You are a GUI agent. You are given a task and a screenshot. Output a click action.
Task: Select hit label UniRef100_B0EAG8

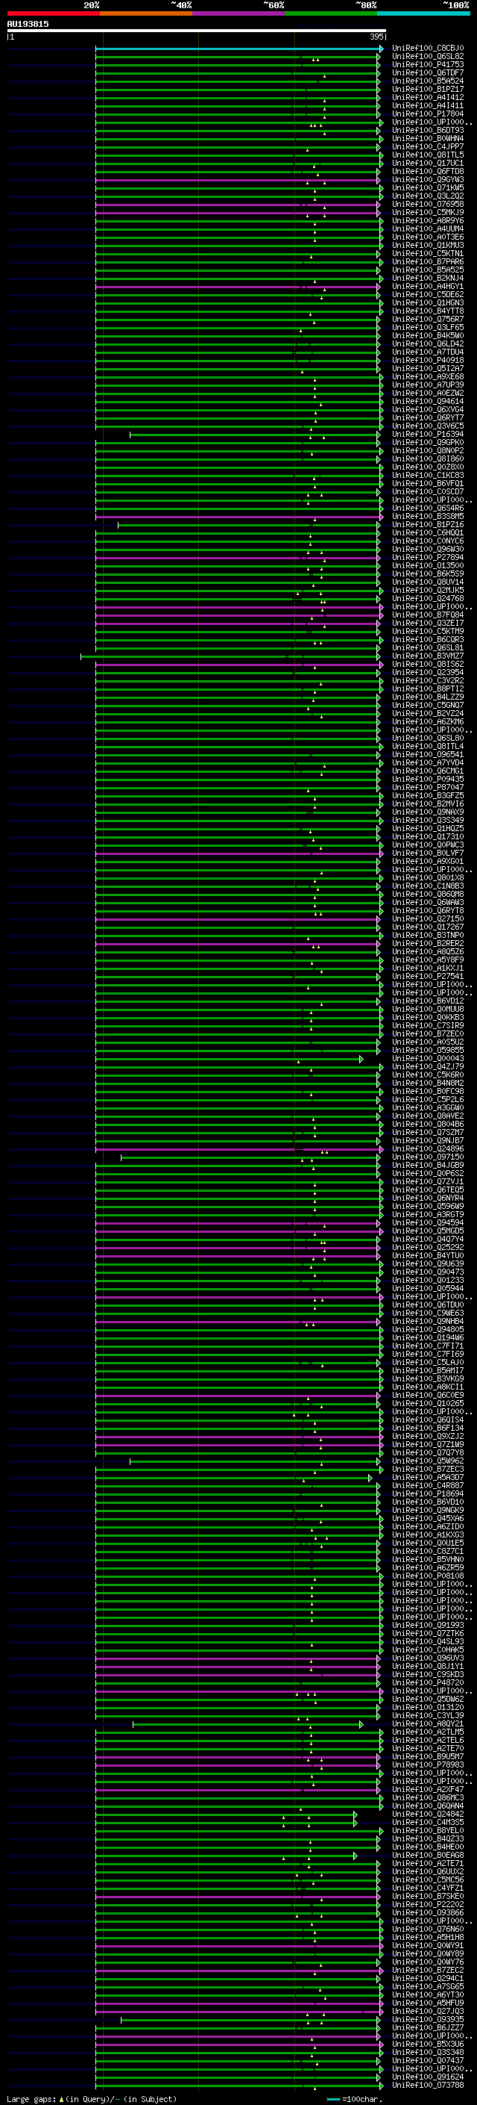pos(427,1855)
